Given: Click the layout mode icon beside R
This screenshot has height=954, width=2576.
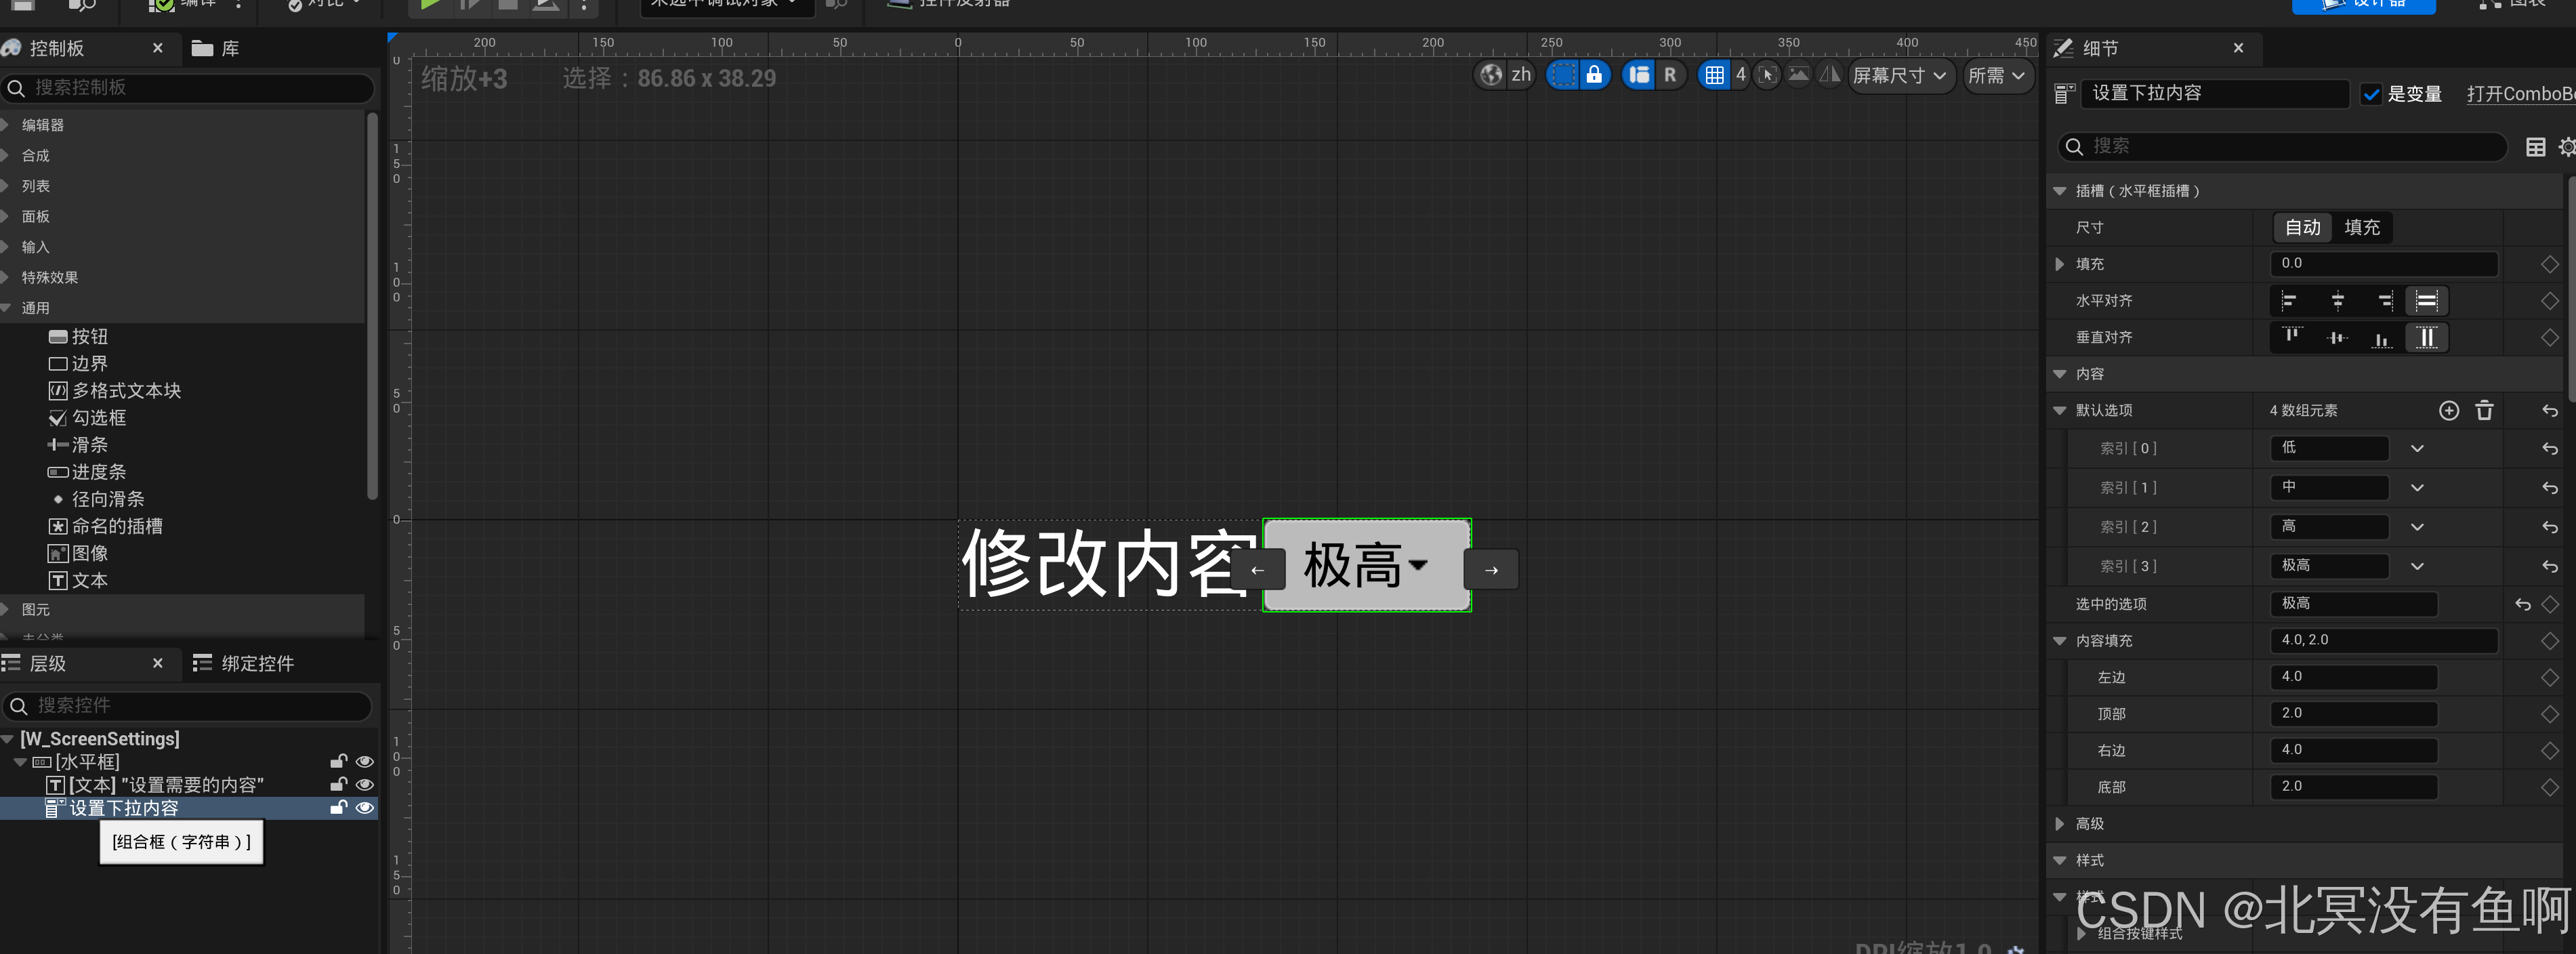Looking at the screenshot, I should coord(1639,75).
